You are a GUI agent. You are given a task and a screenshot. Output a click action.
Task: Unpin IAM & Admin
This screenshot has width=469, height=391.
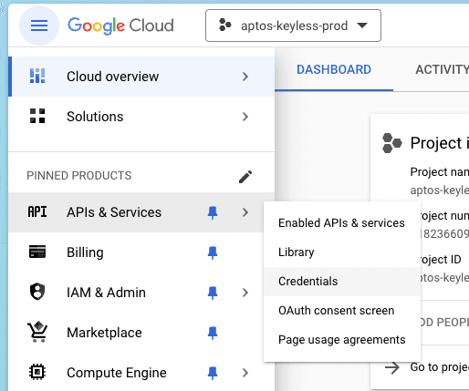tap(213, 293)
